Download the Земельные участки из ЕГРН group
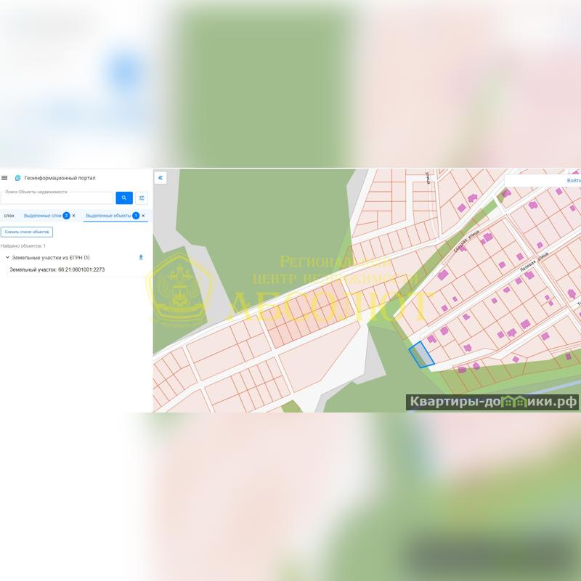Screen dimensions: 581x581 (141, 257)
